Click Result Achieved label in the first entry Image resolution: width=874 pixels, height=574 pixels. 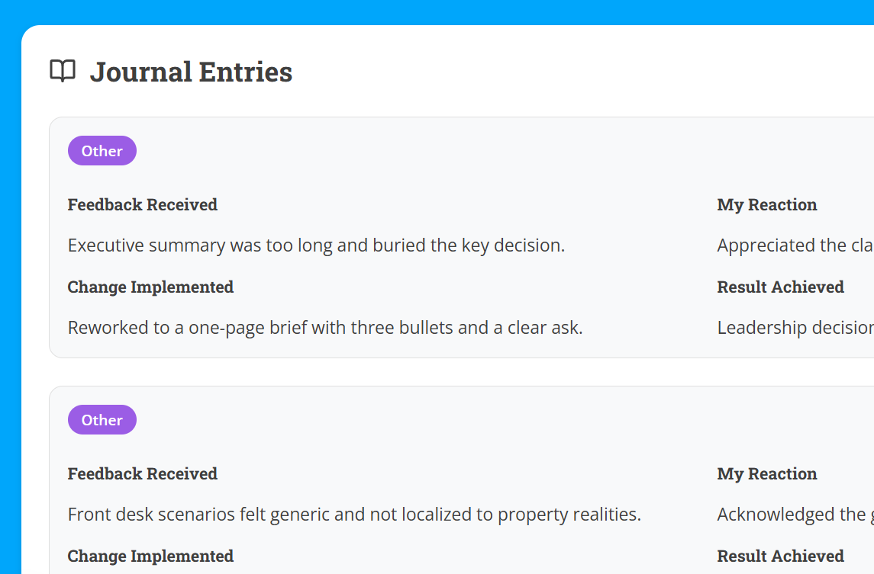[780, 287]
